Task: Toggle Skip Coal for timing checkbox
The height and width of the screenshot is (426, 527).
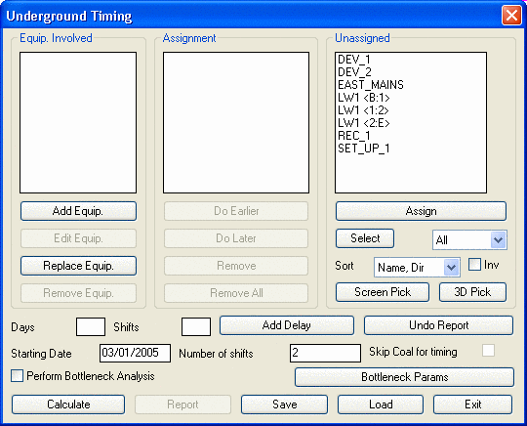Action: coord(488,351)
